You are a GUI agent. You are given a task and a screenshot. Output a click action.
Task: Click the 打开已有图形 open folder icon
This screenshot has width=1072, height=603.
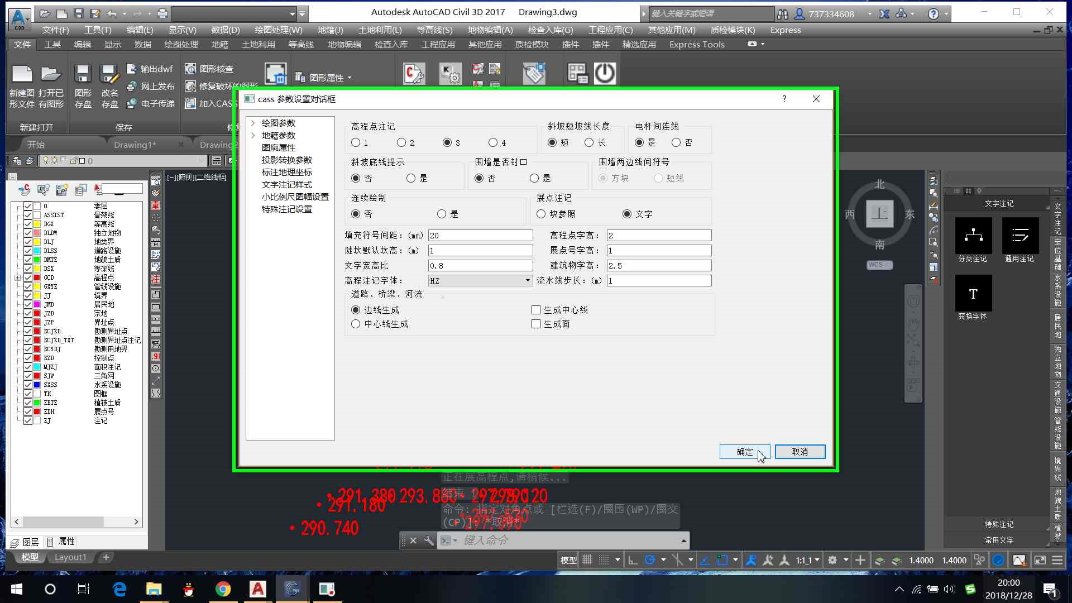click(x=51, y=74)
